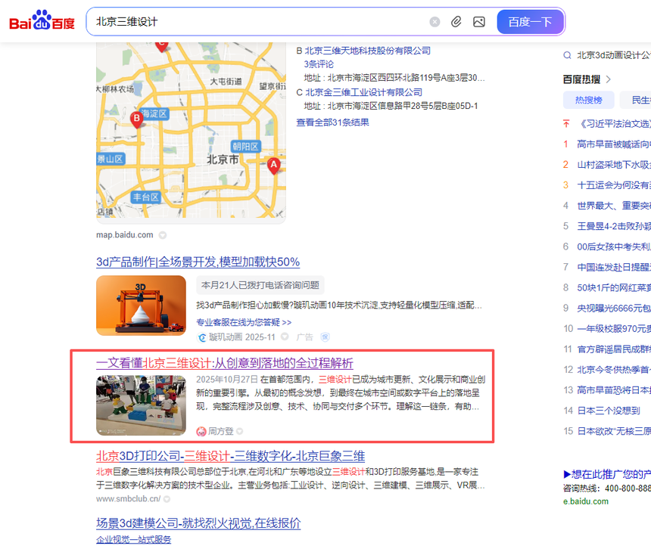Screen dimensions: 651x549
Task: Select the 热搜榜 tab
Action: point(588,100)
